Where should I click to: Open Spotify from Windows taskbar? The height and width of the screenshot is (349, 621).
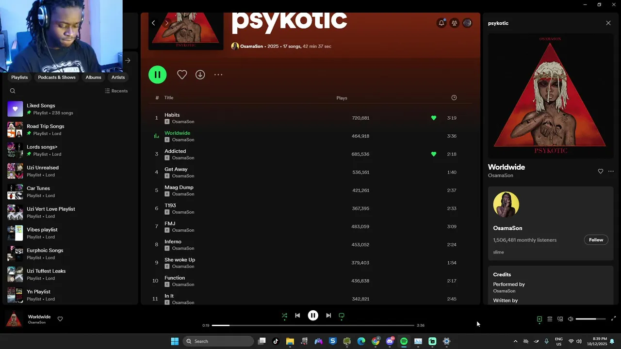click(x=404, y=341)
